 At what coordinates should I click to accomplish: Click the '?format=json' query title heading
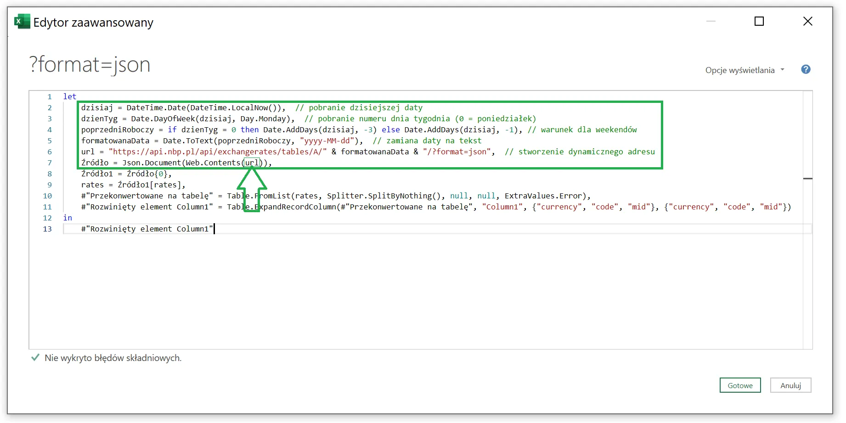90,64
